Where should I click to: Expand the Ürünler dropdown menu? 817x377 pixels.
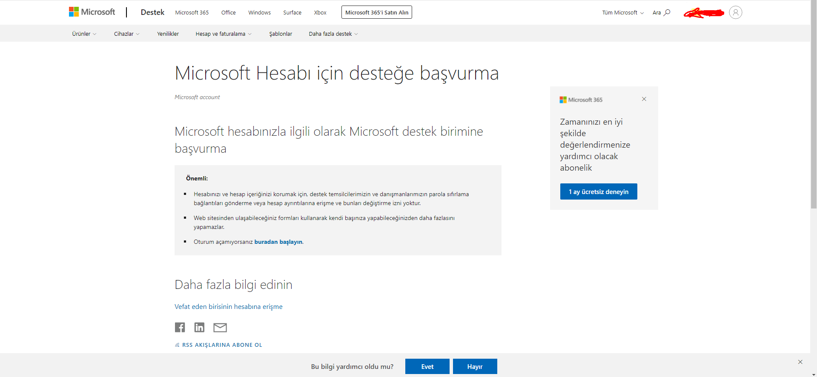(84, 34)
